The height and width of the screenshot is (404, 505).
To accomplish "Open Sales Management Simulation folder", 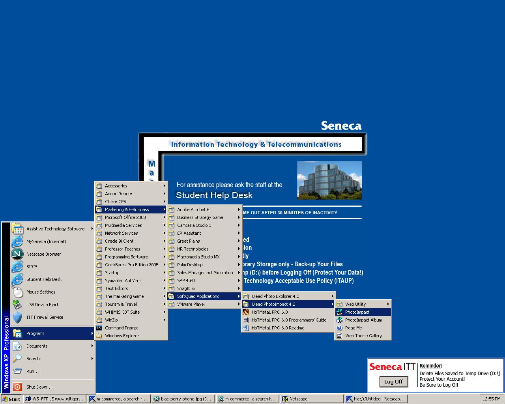I will pos(204,273).
